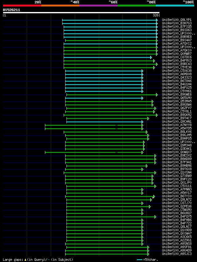Click the cyan ~100% identity legend segment

click(175, 6)
